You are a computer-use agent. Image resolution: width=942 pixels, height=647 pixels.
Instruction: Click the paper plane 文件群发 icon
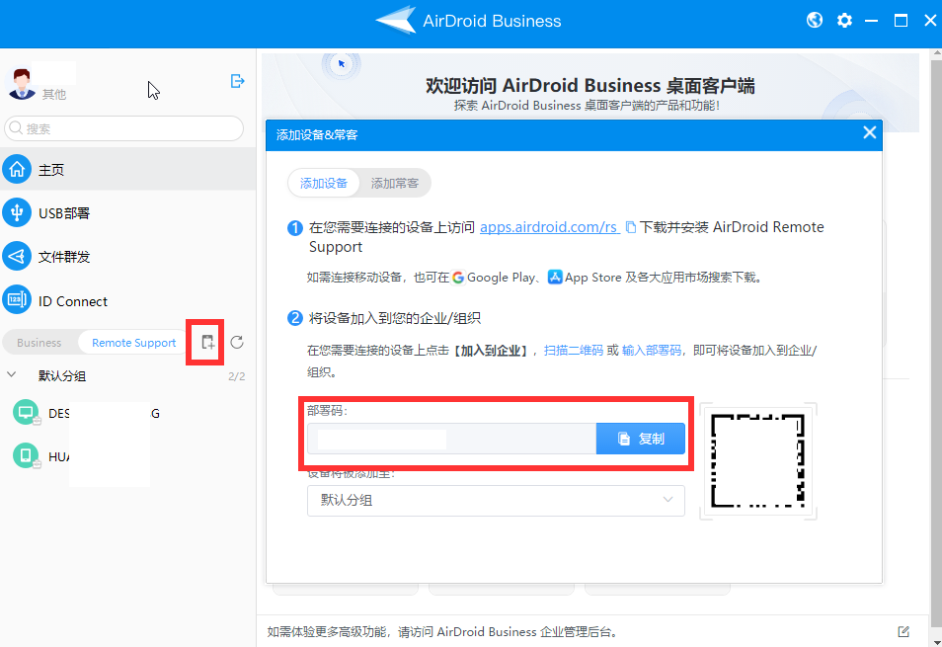pyautogui.click(x=17, y=257)
